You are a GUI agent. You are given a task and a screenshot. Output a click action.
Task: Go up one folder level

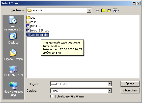click(103, 10)
